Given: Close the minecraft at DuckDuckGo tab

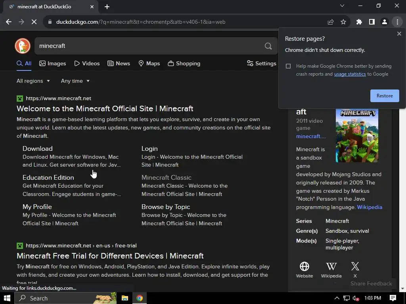Looking at the screenshot, I should 92,7.
